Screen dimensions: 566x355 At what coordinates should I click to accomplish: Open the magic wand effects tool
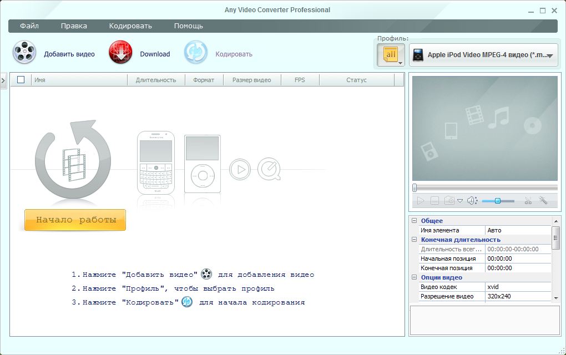pos(543,201)
